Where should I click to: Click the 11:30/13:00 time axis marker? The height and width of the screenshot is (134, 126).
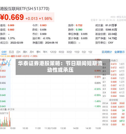point(50,128)
